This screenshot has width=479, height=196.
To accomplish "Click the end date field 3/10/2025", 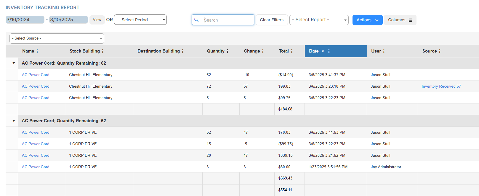I will [68, 19].
